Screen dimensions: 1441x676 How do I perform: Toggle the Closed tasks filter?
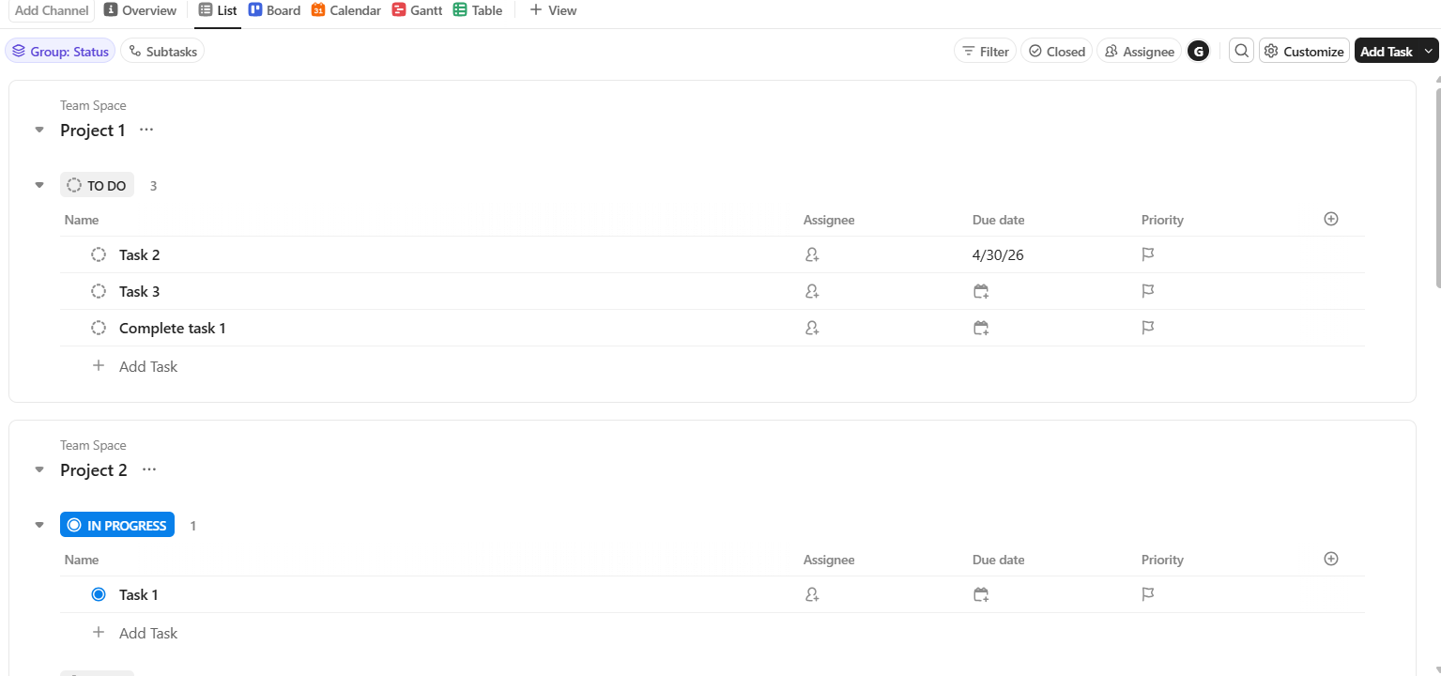coord(1057,52)
